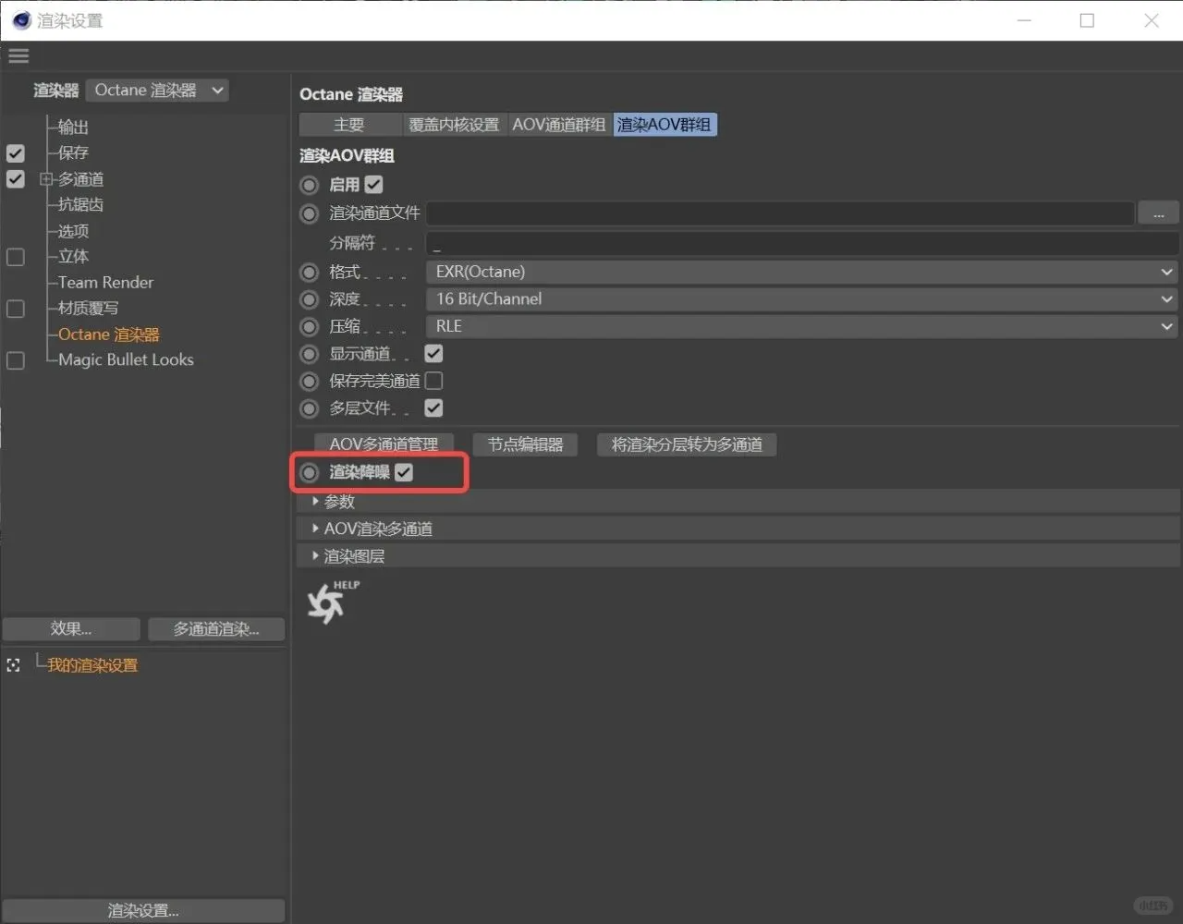Click the animation dot beside 格式

click(x=310, y=273)
